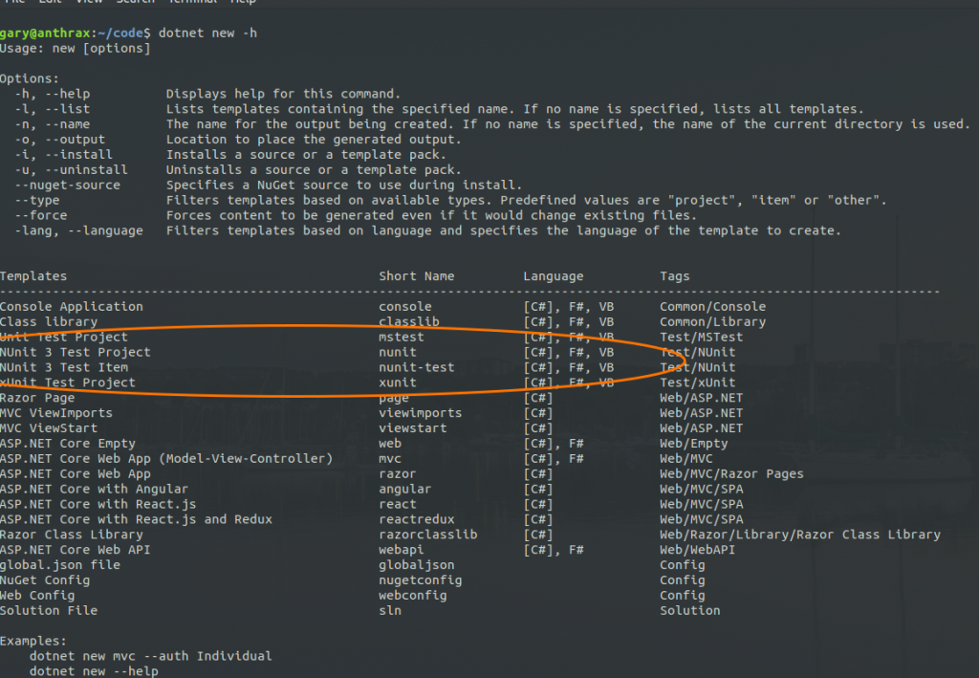Image resolution: width=979 pixels, height=678 pixels.
Task: Click the 'Options:' heading
Action: 30,78
